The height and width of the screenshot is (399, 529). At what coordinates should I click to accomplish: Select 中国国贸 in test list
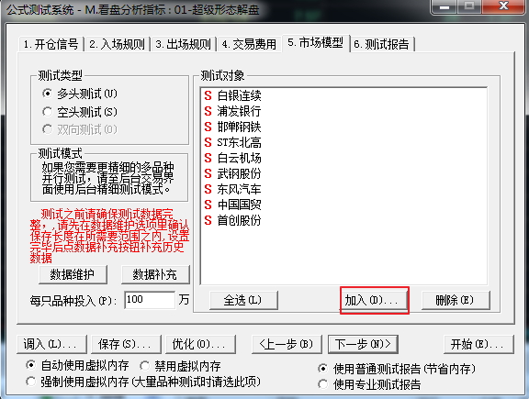tap(239, 205)
